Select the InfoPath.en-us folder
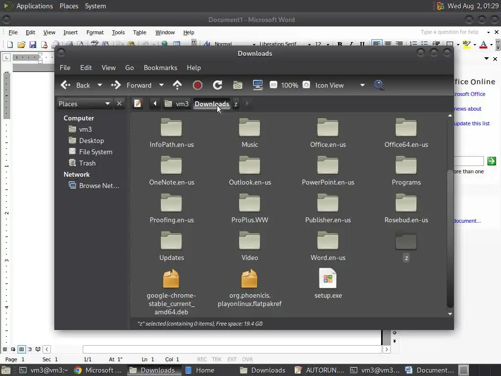The width and height of the screenshot is (501, 376). (x=172, y=133)
